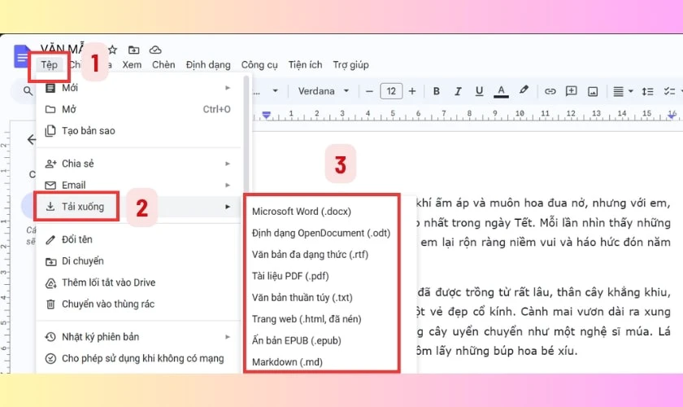This screenshot has width=683, height=407.
Task: Click the envelope icon beside Email
Action: point(50,186)
